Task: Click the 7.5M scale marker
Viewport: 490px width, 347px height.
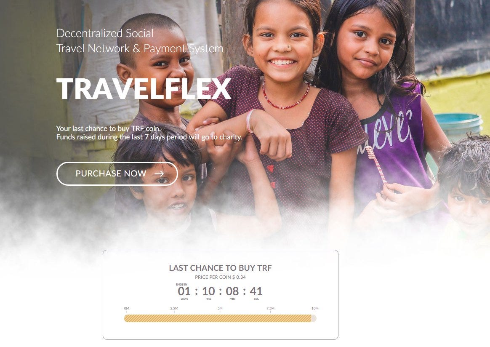Action: click(271, 308)
